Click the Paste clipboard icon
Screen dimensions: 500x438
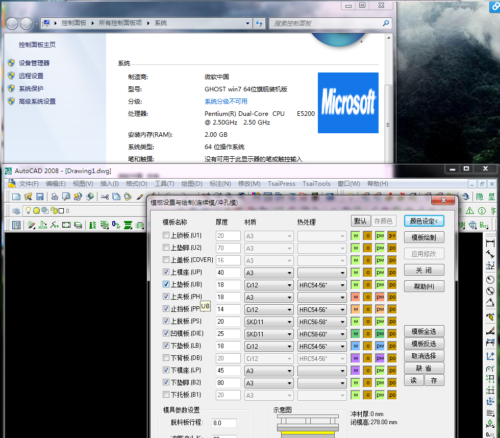point(128,197)
